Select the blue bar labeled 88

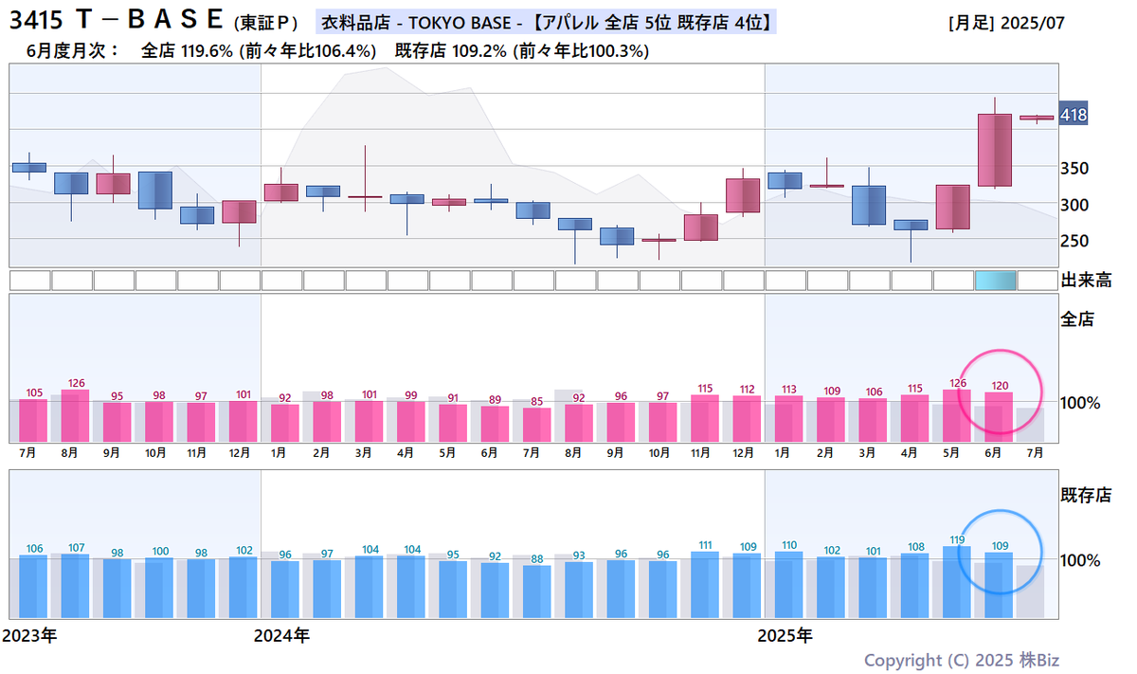pos(537,591)
